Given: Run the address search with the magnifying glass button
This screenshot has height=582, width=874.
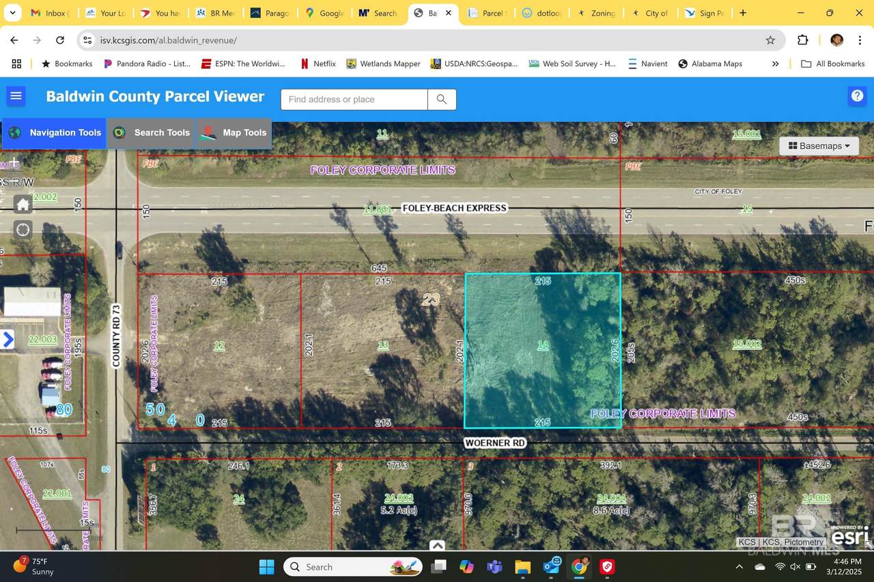Looking at the screenshot, I should pyautogui.click(x=441, y=99).
